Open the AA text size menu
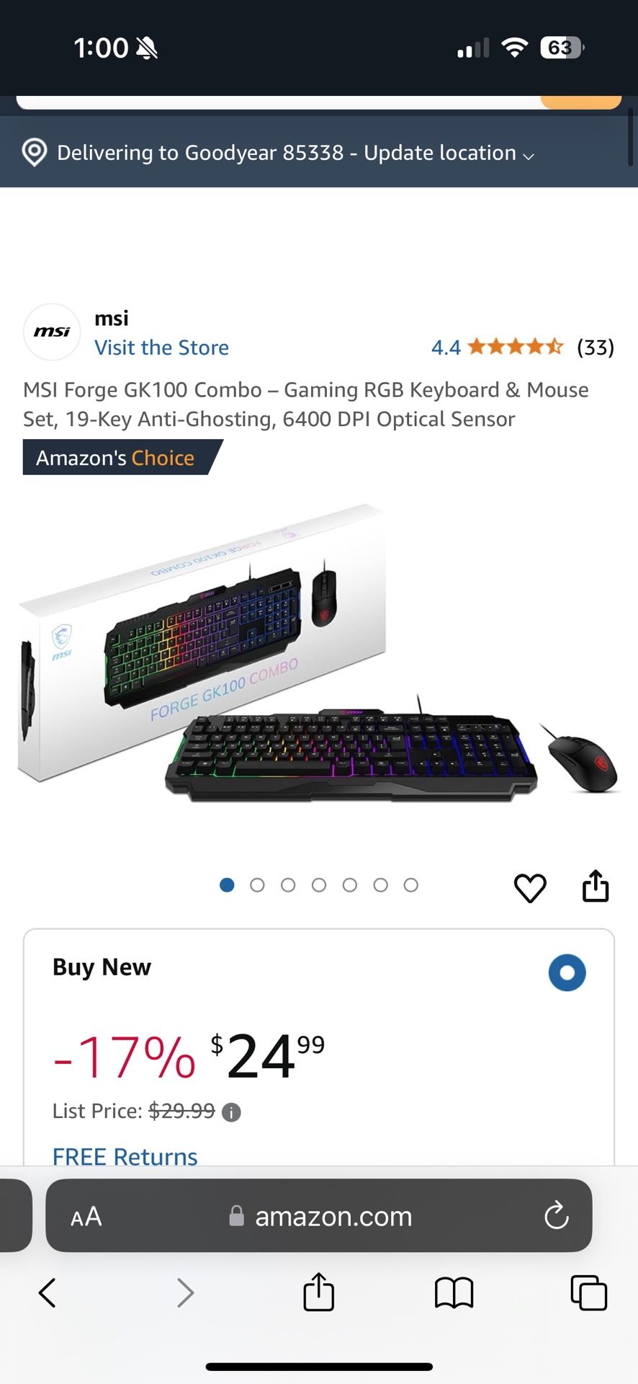Image resolution: width=638 pixels, height=1384 pixels. click(x=86, y=1217)
